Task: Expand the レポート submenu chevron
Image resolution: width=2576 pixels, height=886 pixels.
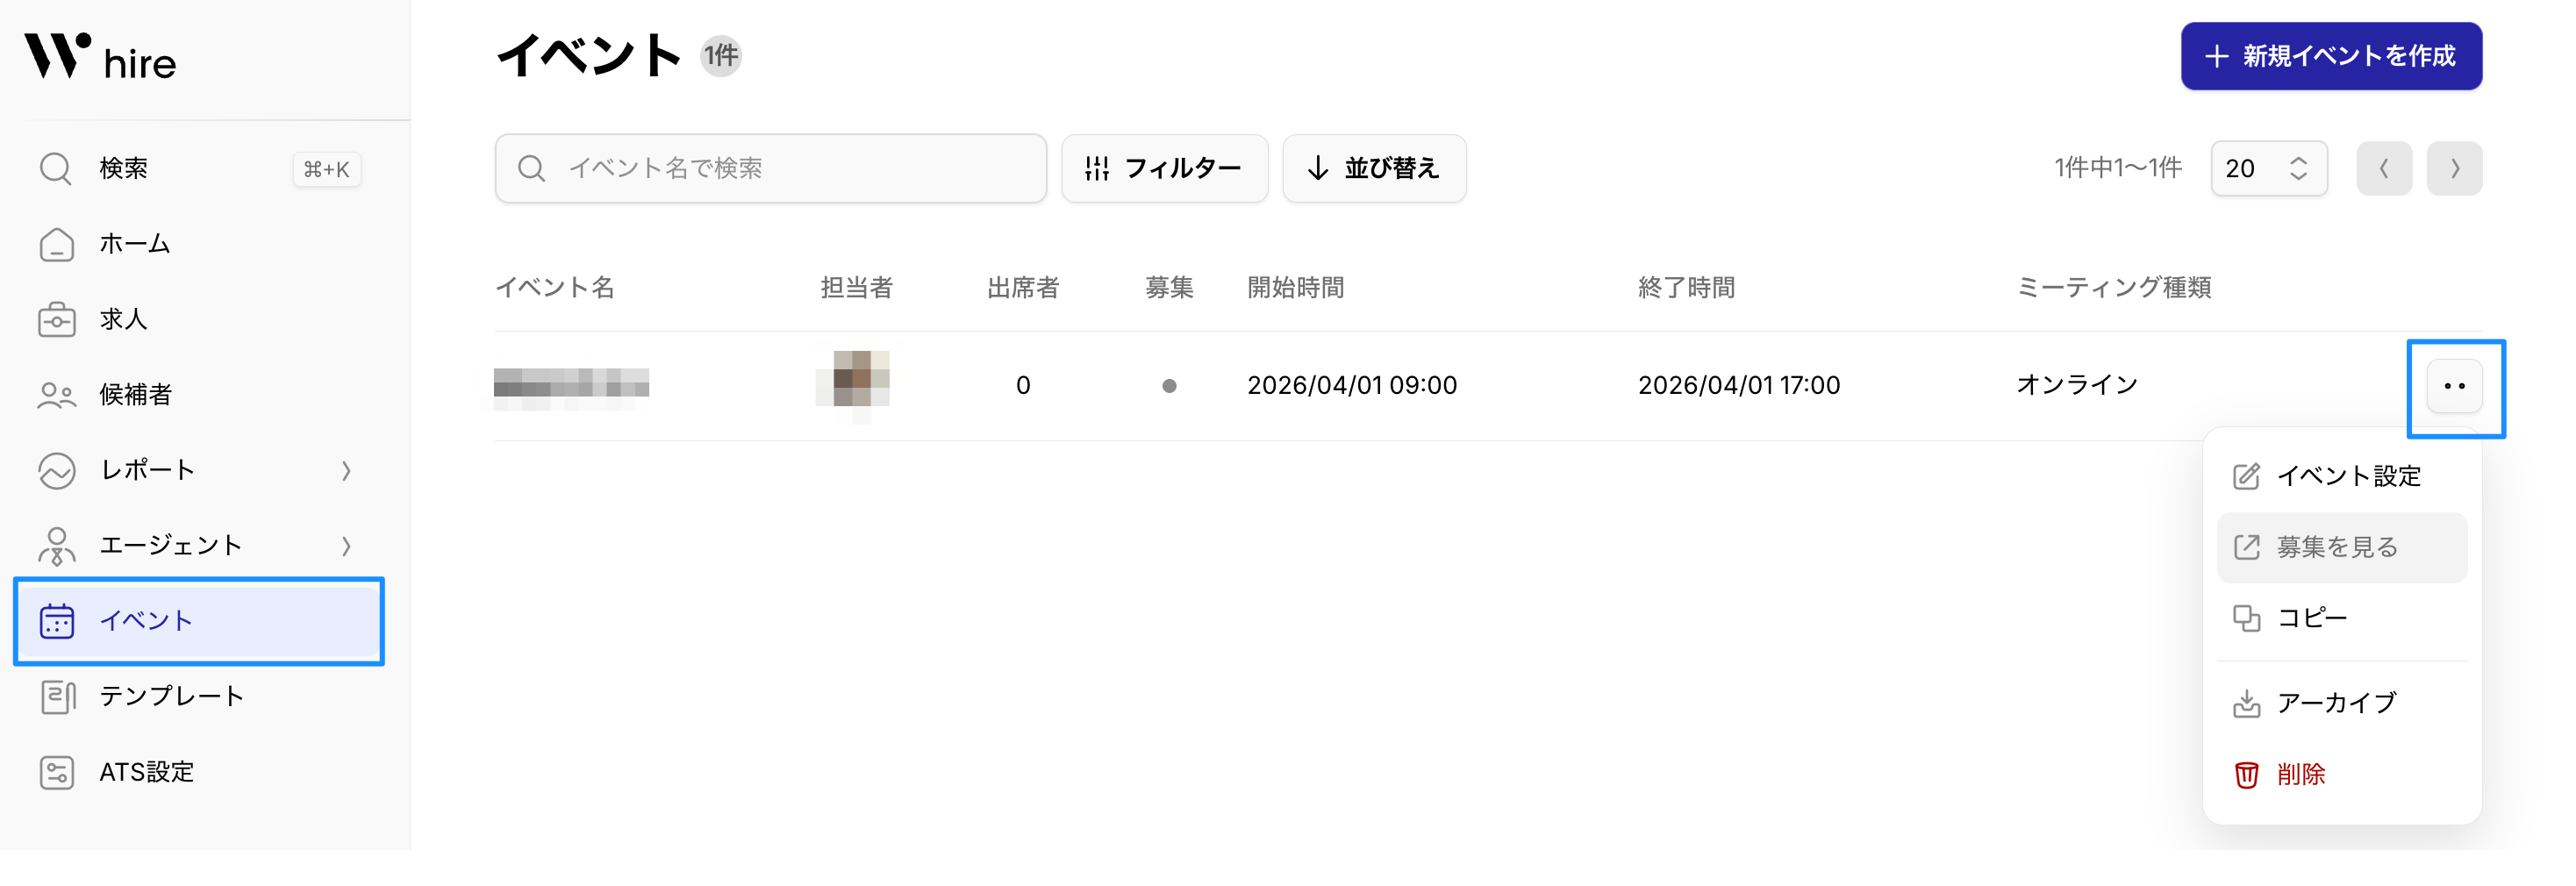Action: (x=346, y=470)
